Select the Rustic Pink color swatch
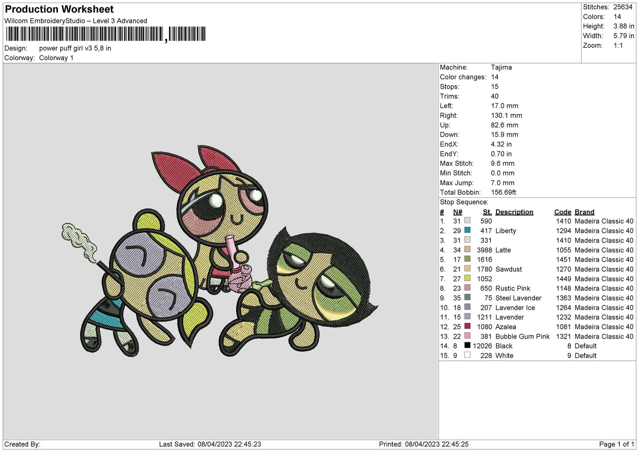 (x=467, y=288)
